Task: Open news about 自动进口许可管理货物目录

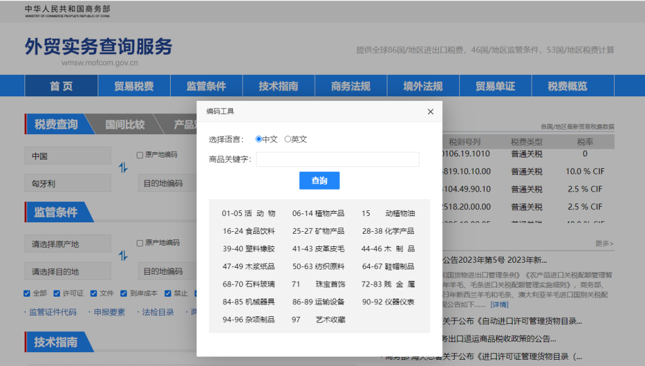Action: coord(512,321)
